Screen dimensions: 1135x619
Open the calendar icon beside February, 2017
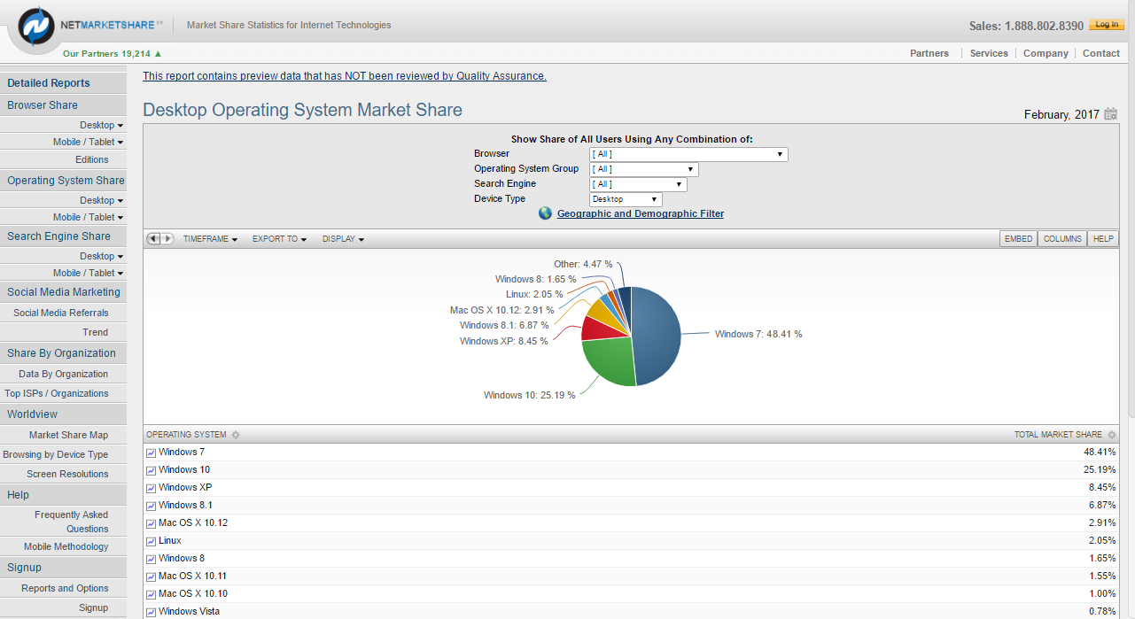(x=1111, y=114)
